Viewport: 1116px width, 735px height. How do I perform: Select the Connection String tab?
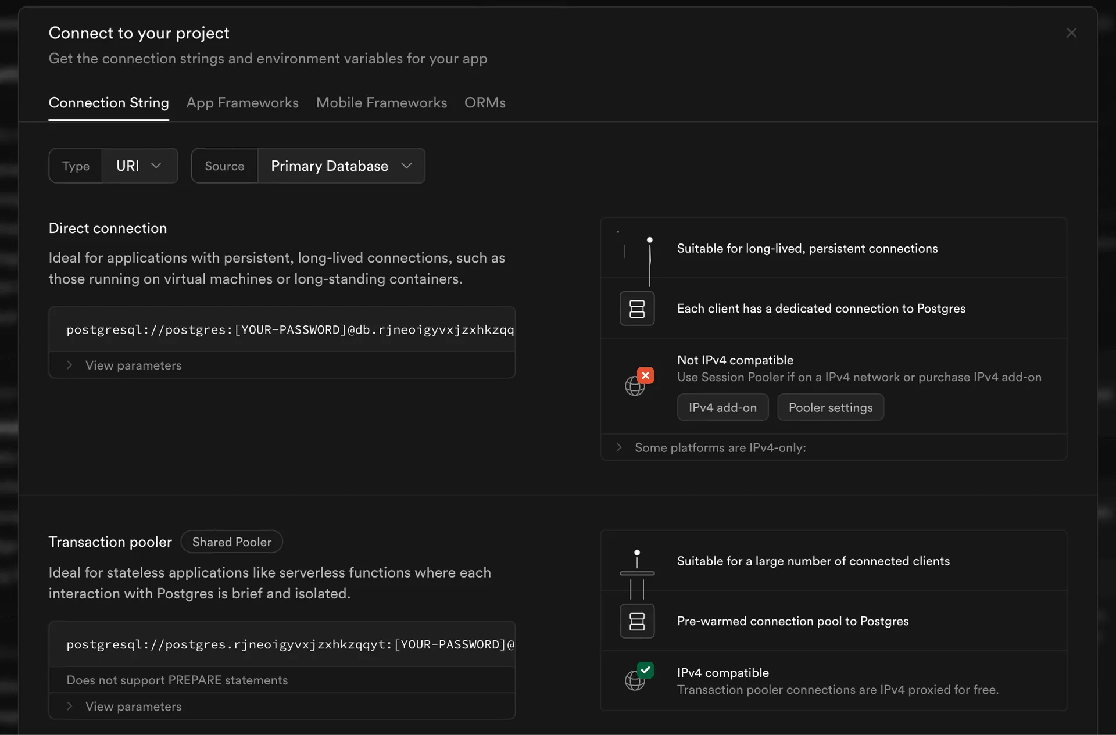[109, 103]
